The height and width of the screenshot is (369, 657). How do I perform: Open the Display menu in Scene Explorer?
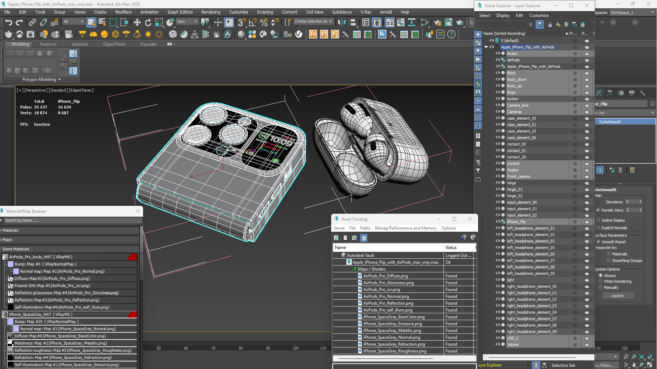503,15
